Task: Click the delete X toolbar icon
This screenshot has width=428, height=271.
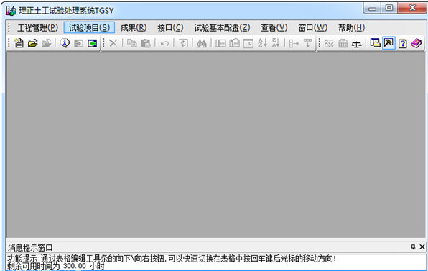Action: pos(113,43)
